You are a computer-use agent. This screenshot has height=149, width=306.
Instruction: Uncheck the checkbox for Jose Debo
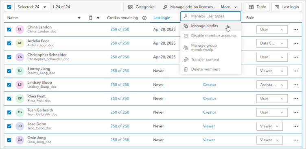coord(9,126)
